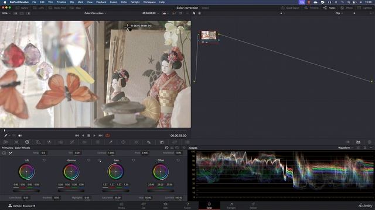This screenshot has height=210, width=375.
Task: Toggle the Timeline panel button
Action: click(311, 8)
